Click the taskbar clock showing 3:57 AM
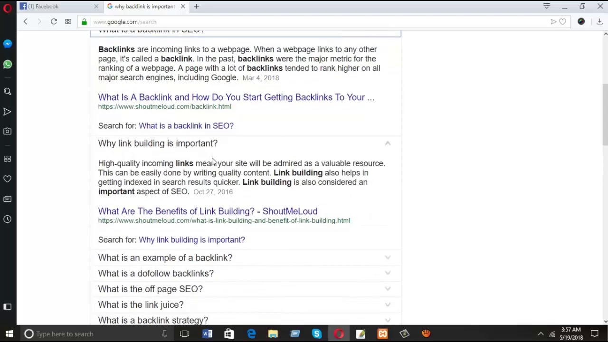 pos(571,334)
